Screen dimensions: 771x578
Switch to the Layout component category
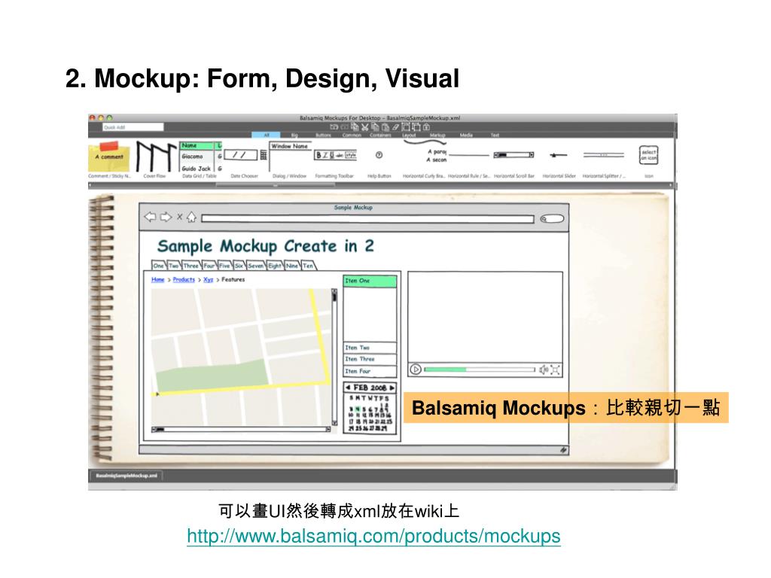pyautogui.click(x=409, y=135)
